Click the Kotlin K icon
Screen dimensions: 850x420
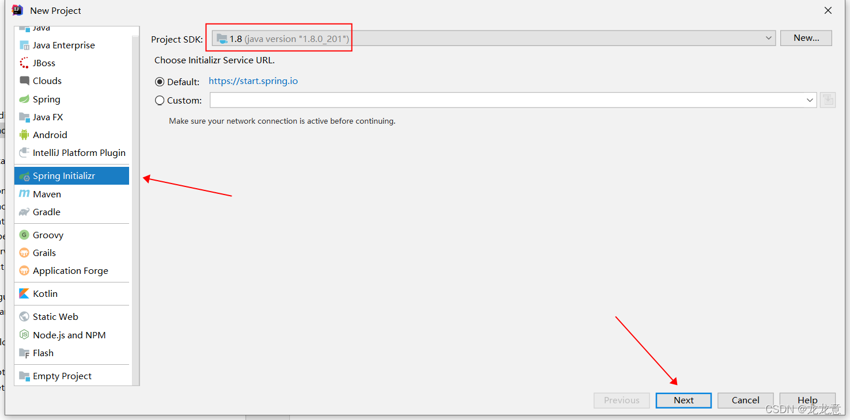click(24, 293)
